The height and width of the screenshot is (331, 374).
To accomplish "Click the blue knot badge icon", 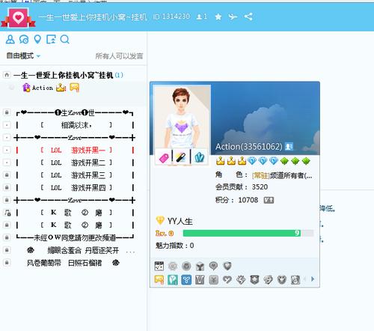I will (x=186, y=280).
